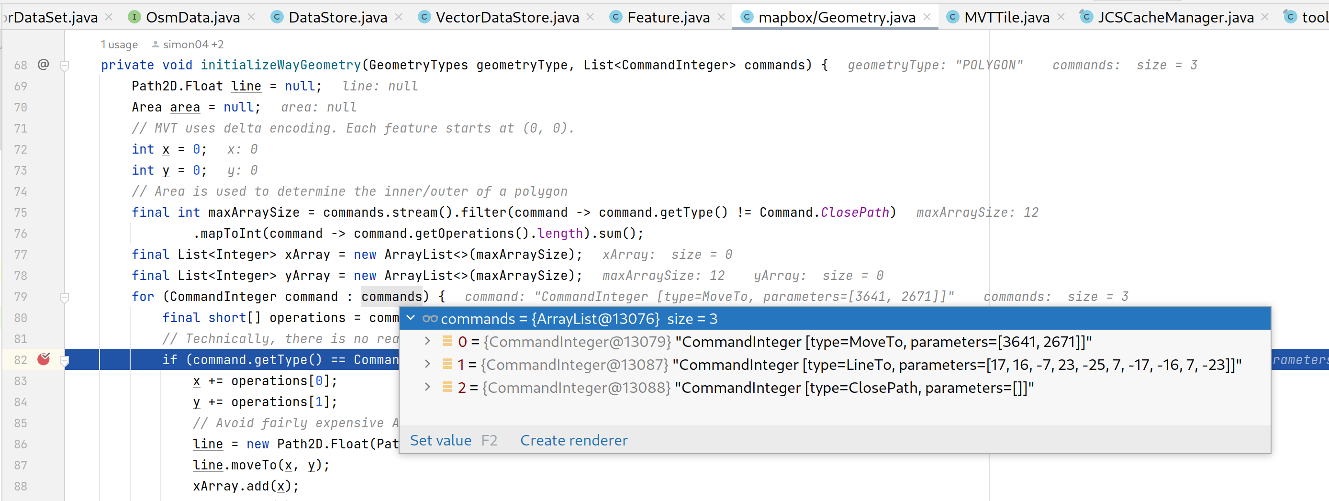Open the MVTTile.java editor tab
This screenshot has height=501, width=1329.
coord(1006,17)
